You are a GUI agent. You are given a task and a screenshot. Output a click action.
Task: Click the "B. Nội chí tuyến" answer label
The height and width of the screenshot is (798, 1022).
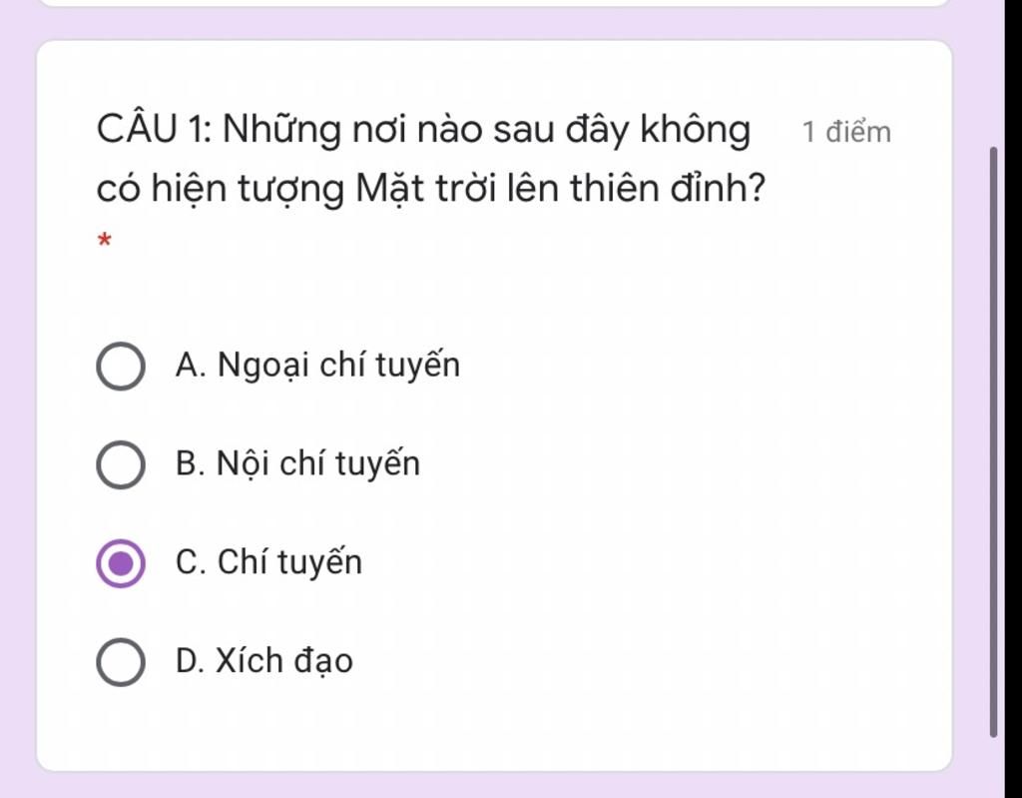pyautogui.click(x=297, y=464)
